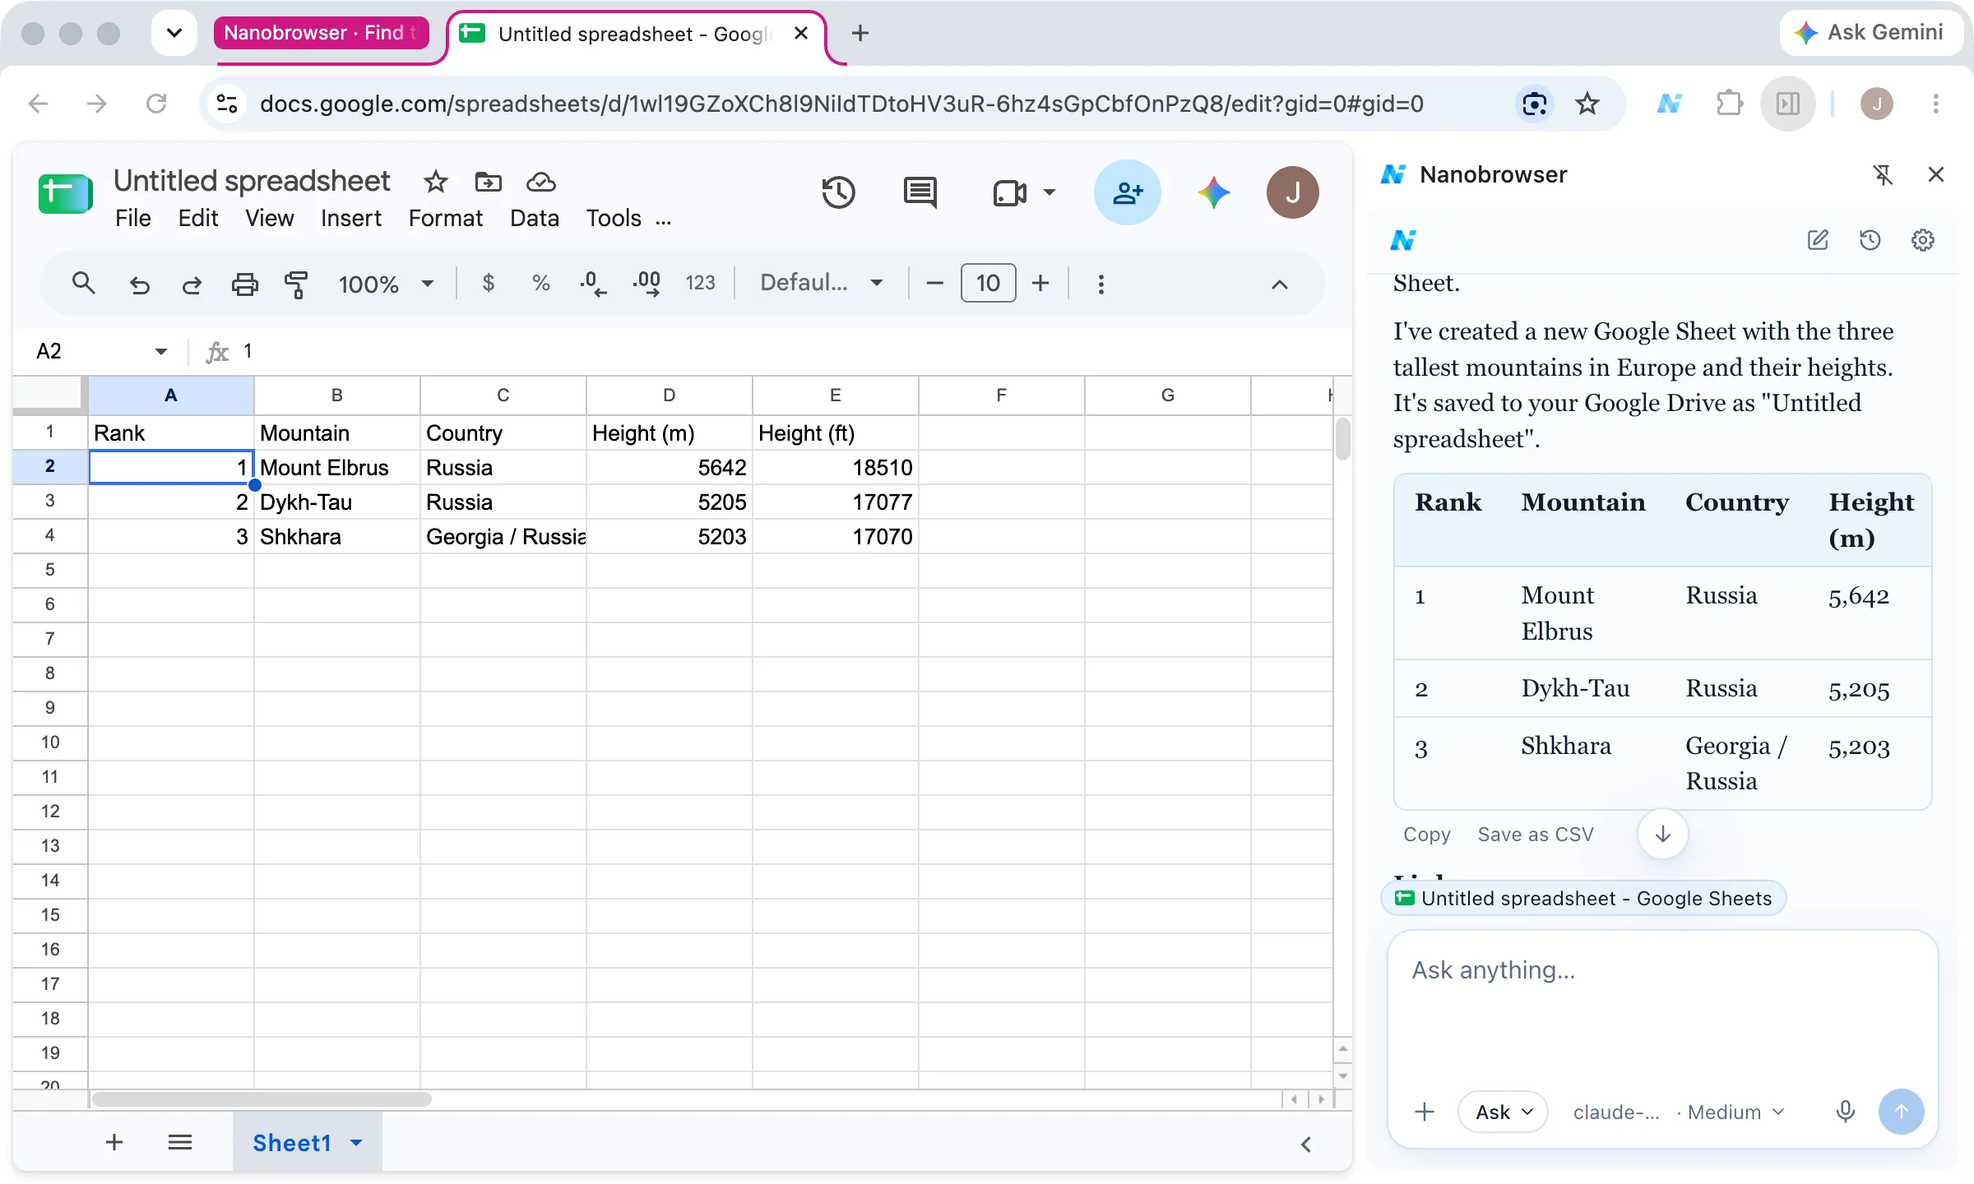Collapse the Sheets toolbar with chevron
The height and width of the screenshot is (1184, 1974).
tap(1279, 284)
